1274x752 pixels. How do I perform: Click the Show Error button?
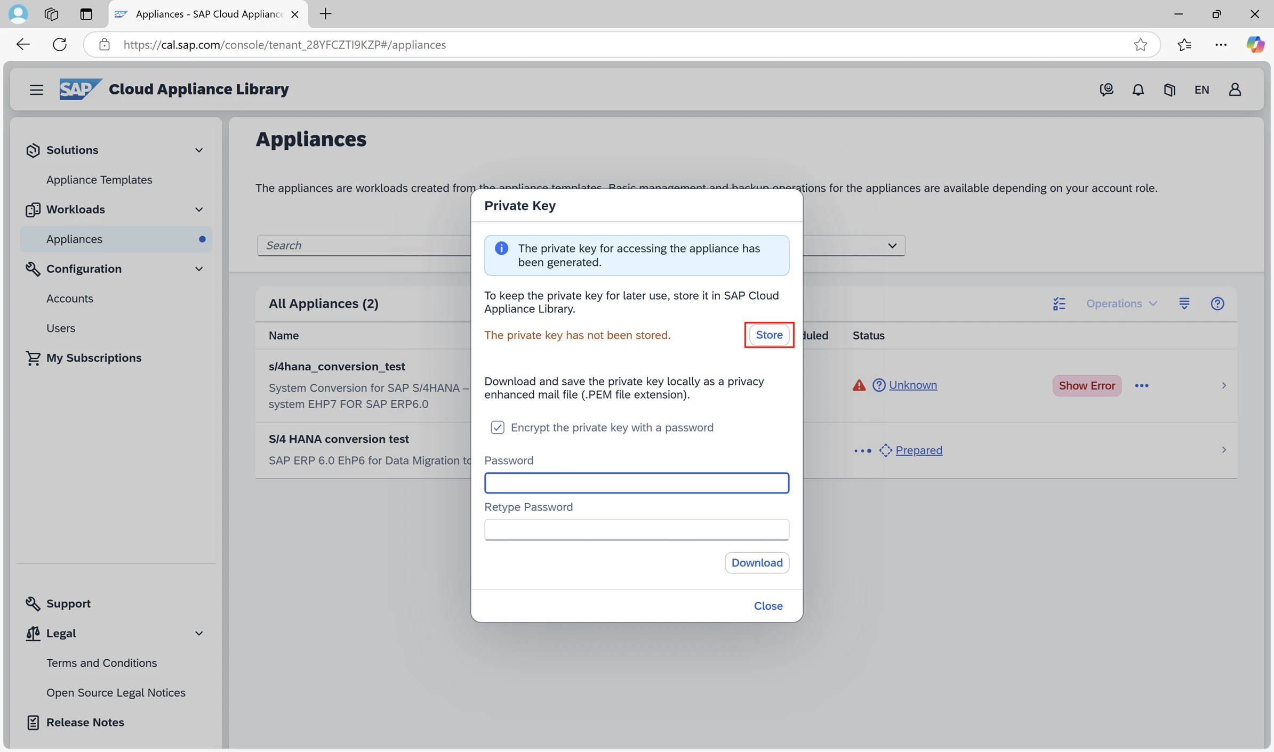tap(1087, 386)
